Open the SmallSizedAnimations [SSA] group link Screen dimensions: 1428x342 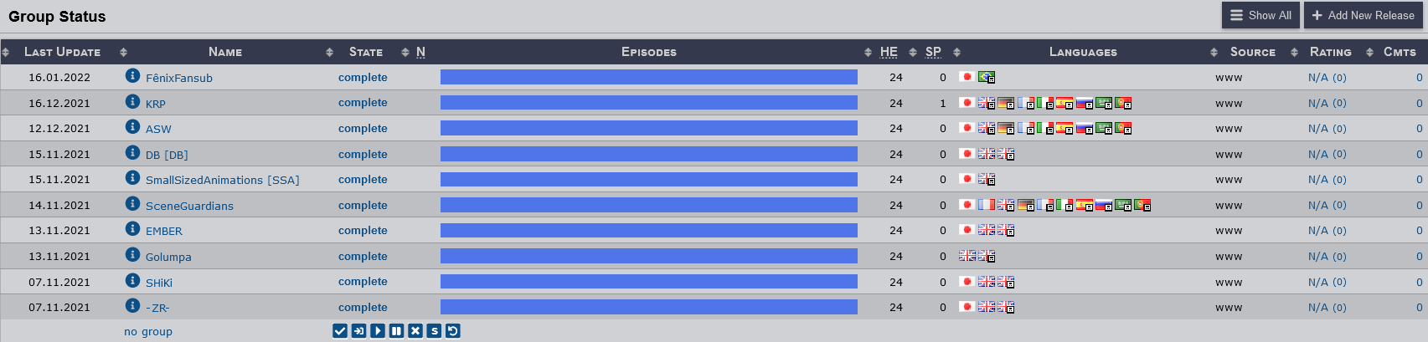pyautogui.click(x=222, y=180)
